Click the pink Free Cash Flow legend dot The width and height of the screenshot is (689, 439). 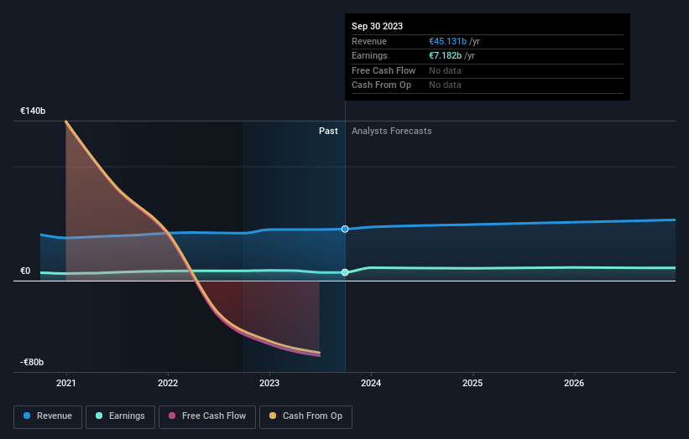click(x=172, y=416)
